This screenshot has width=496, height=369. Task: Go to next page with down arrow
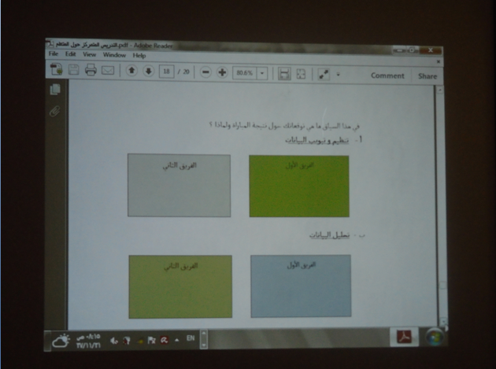pos(147,72)
